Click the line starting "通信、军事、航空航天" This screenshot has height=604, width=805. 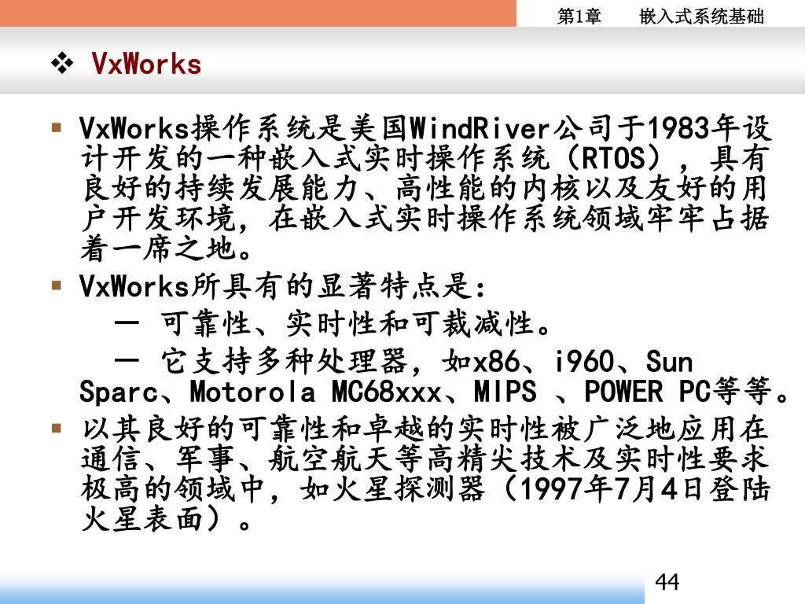coord(425,459)
